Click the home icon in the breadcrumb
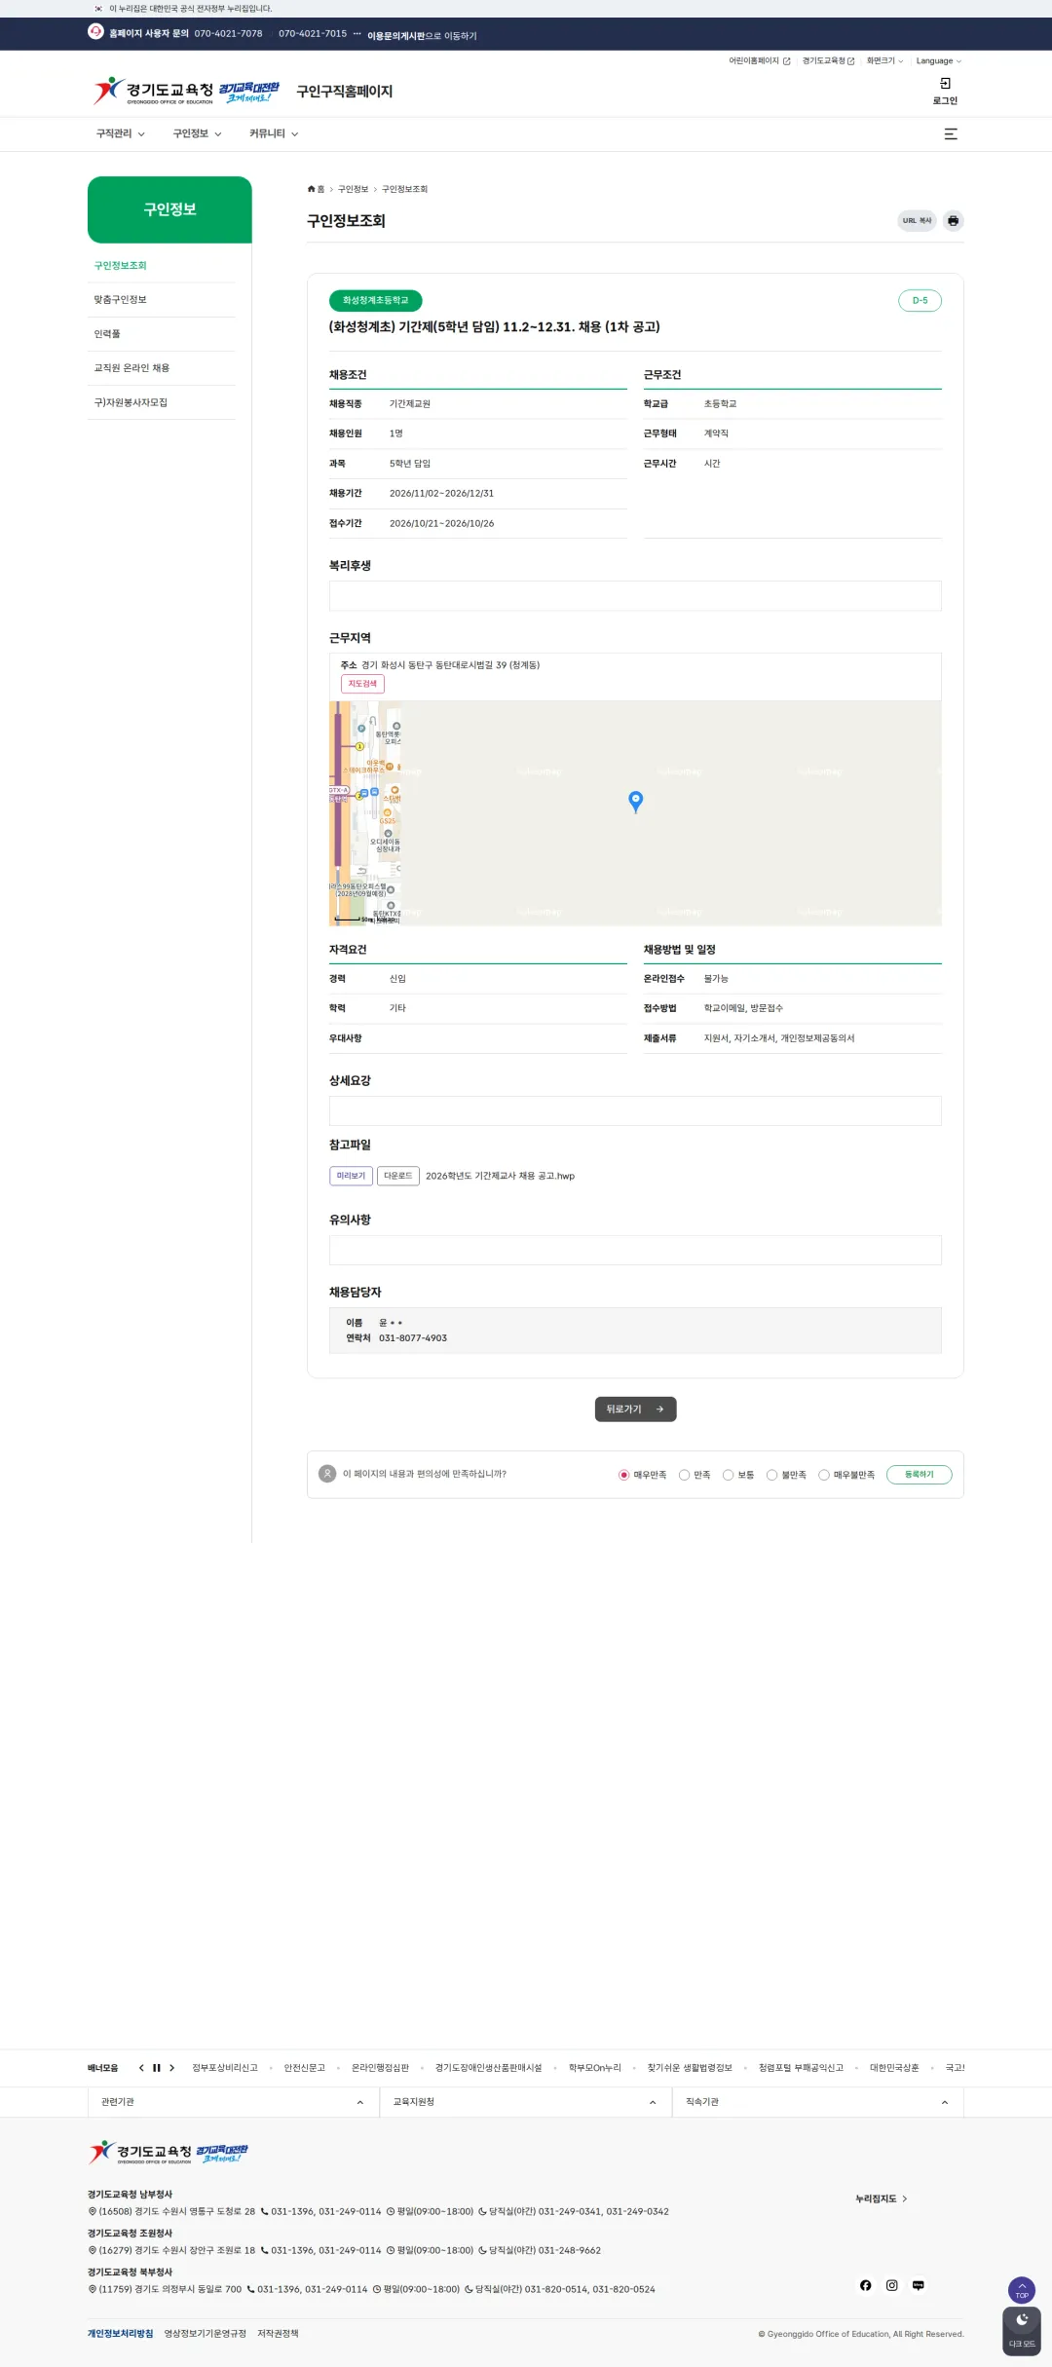The image size is (1052, 2367). click(312, 189)
